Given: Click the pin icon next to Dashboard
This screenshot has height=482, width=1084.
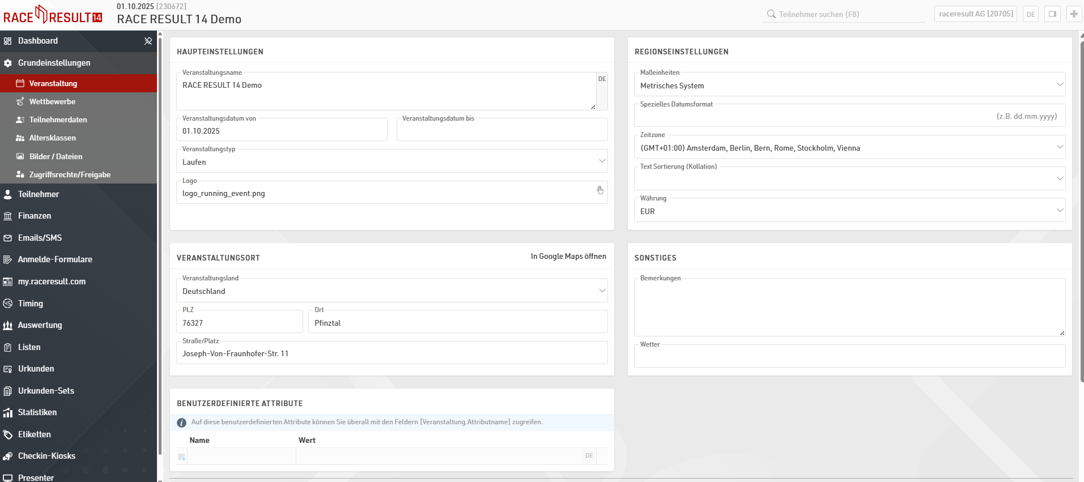Looking at the screenshot, I should [x=148, y=41].
